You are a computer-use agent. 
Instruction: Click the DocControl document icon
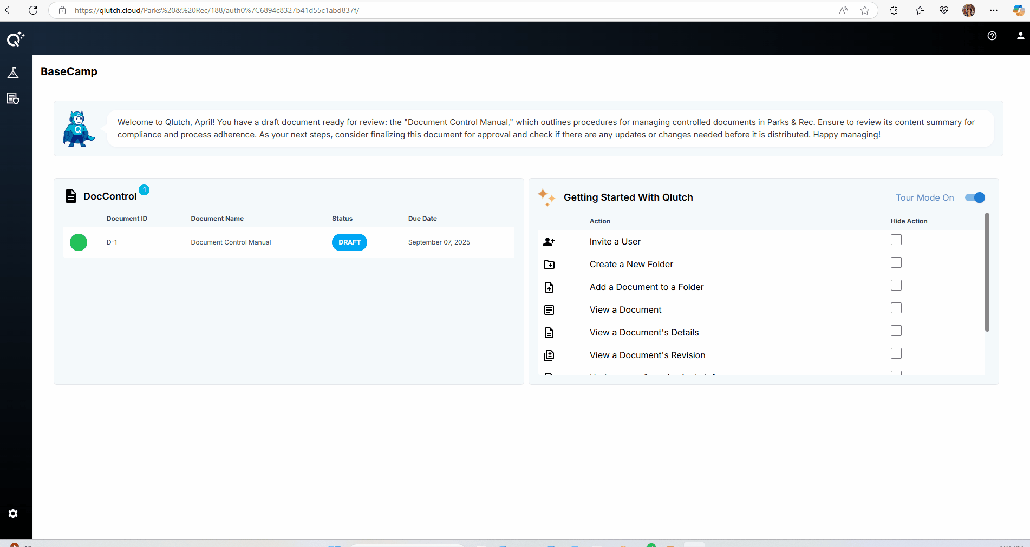(71, 196)
